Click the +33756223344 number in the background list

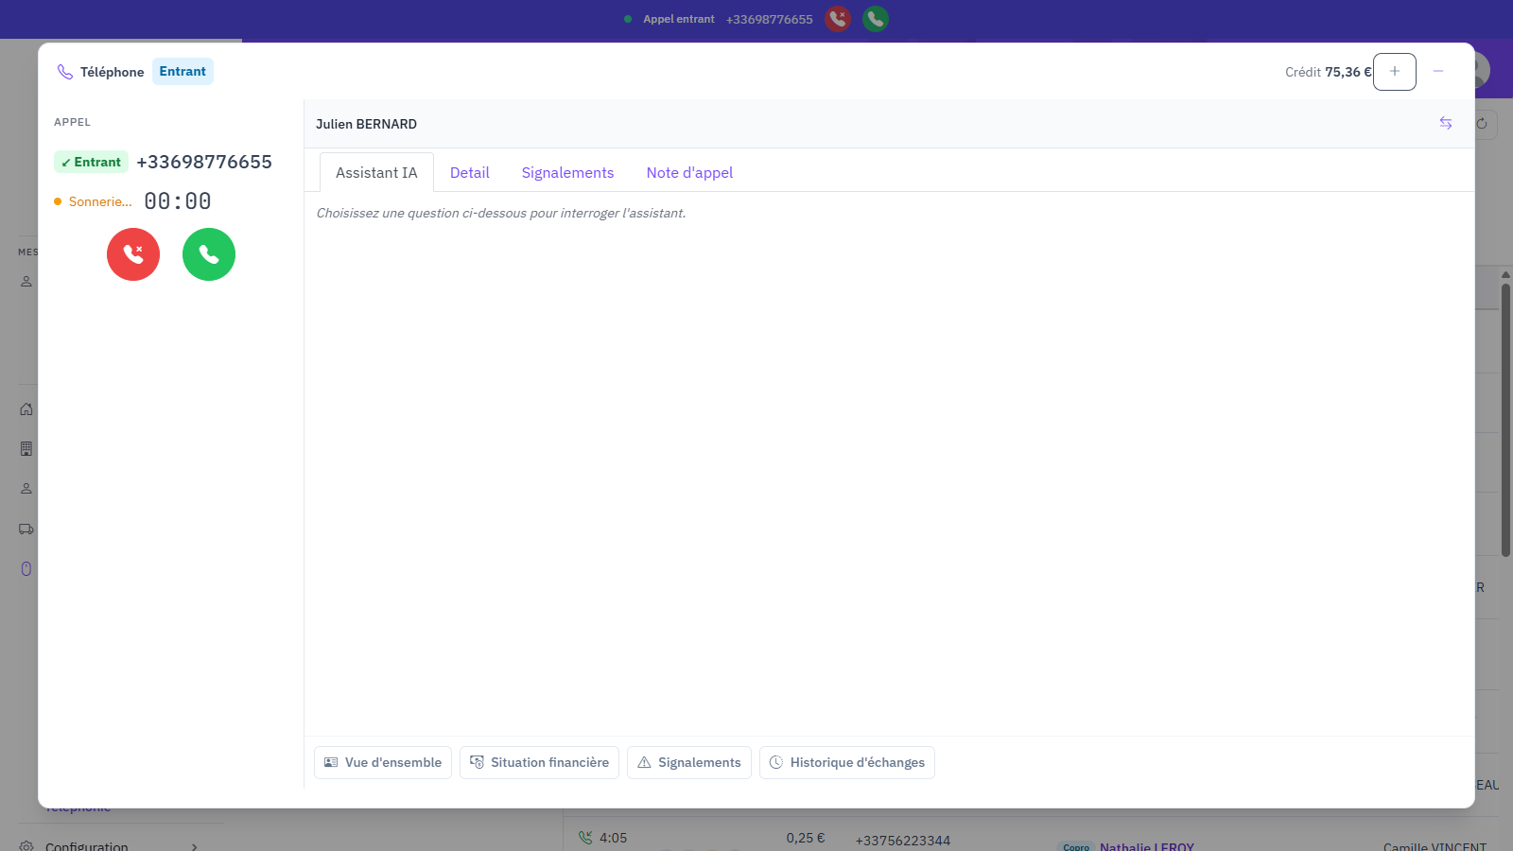point(903,841)
